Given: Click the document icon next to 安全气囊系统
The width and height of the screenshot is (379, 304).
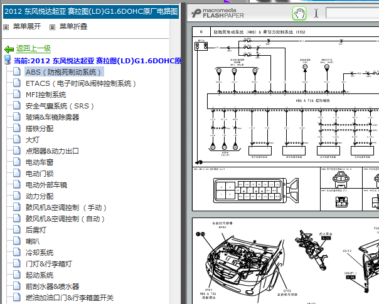Looking at the screenshot, I should coord(17,105).
